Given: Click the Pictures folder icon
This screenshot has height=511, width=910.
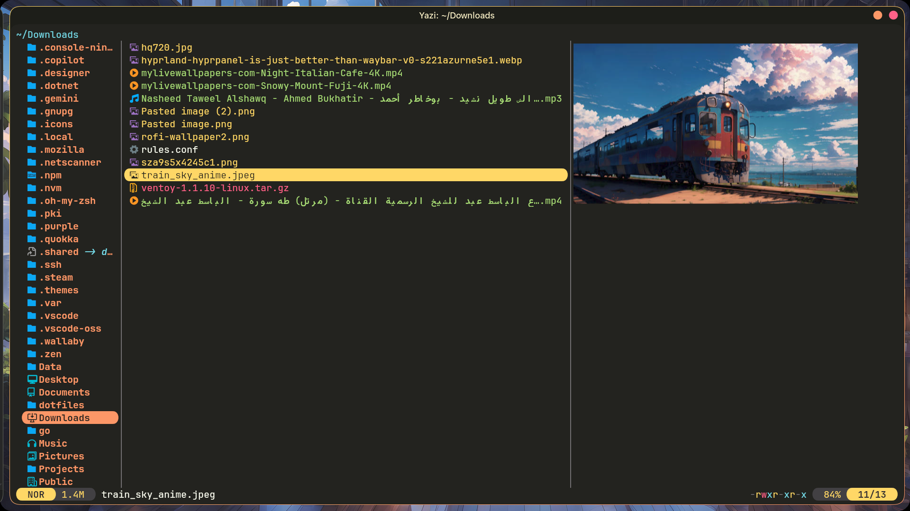Looking at the screenshot, I should point(32,456).
